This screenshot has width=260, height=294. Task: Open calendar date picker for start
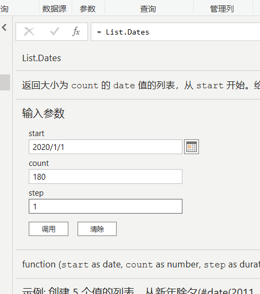(192, 147)
